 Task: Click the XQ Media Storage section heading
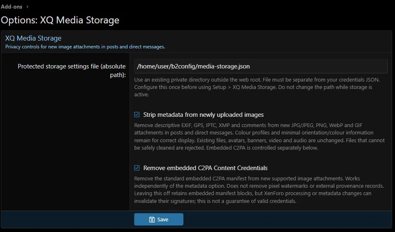tap(33, 38)
